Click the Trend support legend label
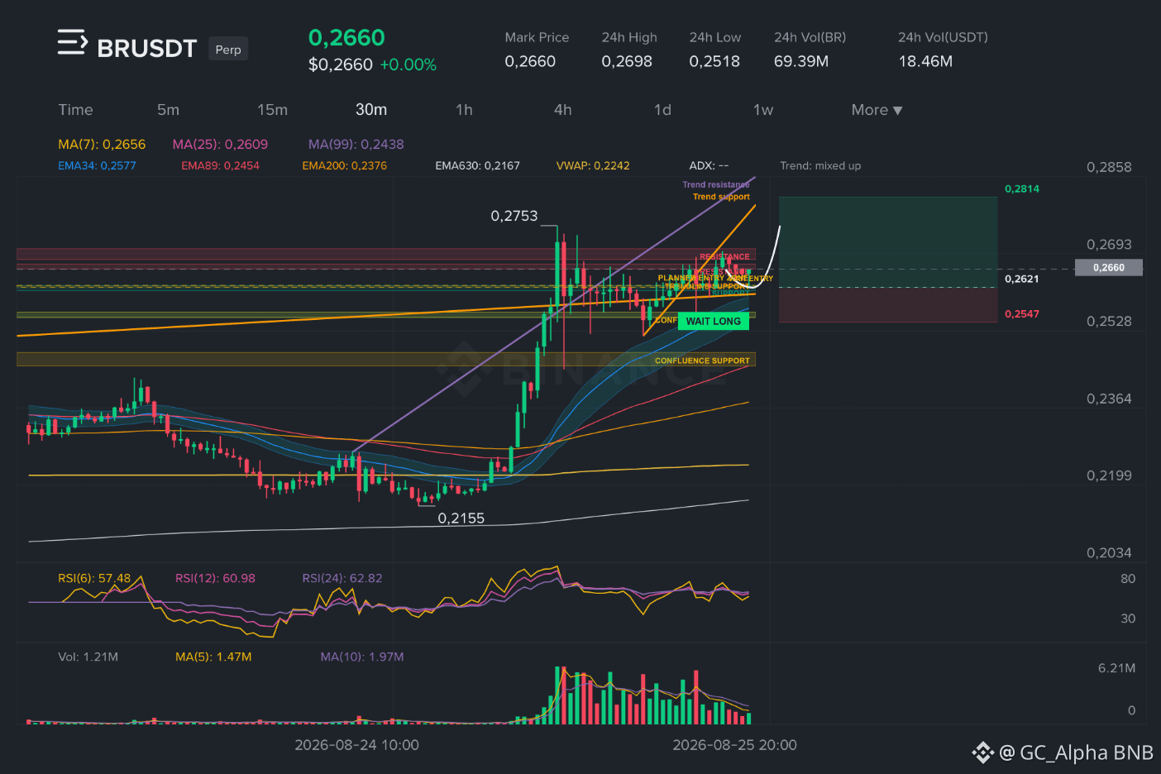The image size is (1161, 774). point(721,196)
